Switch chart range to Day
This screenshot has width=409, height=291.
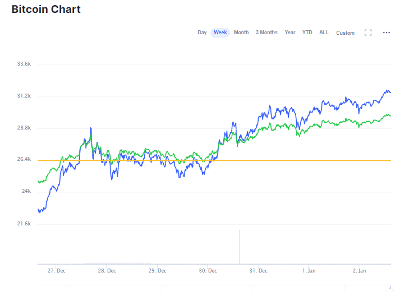tap(202, 33)
